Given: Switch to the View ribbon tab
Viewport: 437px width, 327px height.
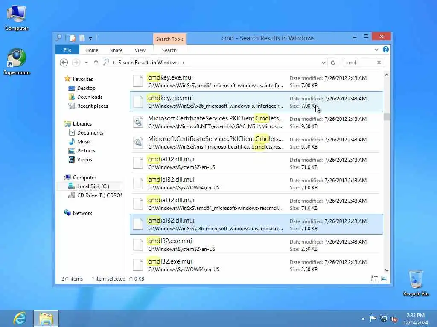Looking at the screenshot, I should click(x=140, y=50).
